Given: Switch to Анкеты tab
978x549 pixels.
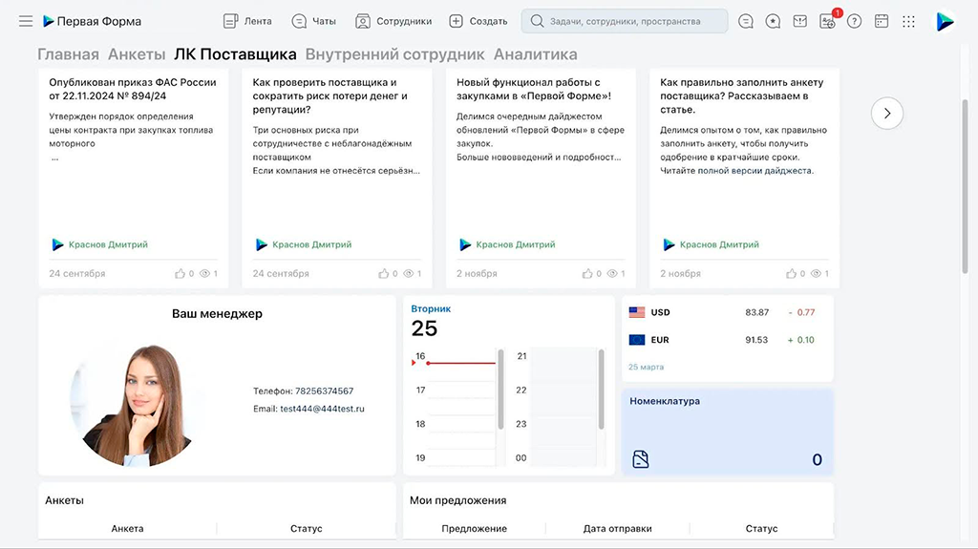Looking at the screenshot, I should 137,54.
